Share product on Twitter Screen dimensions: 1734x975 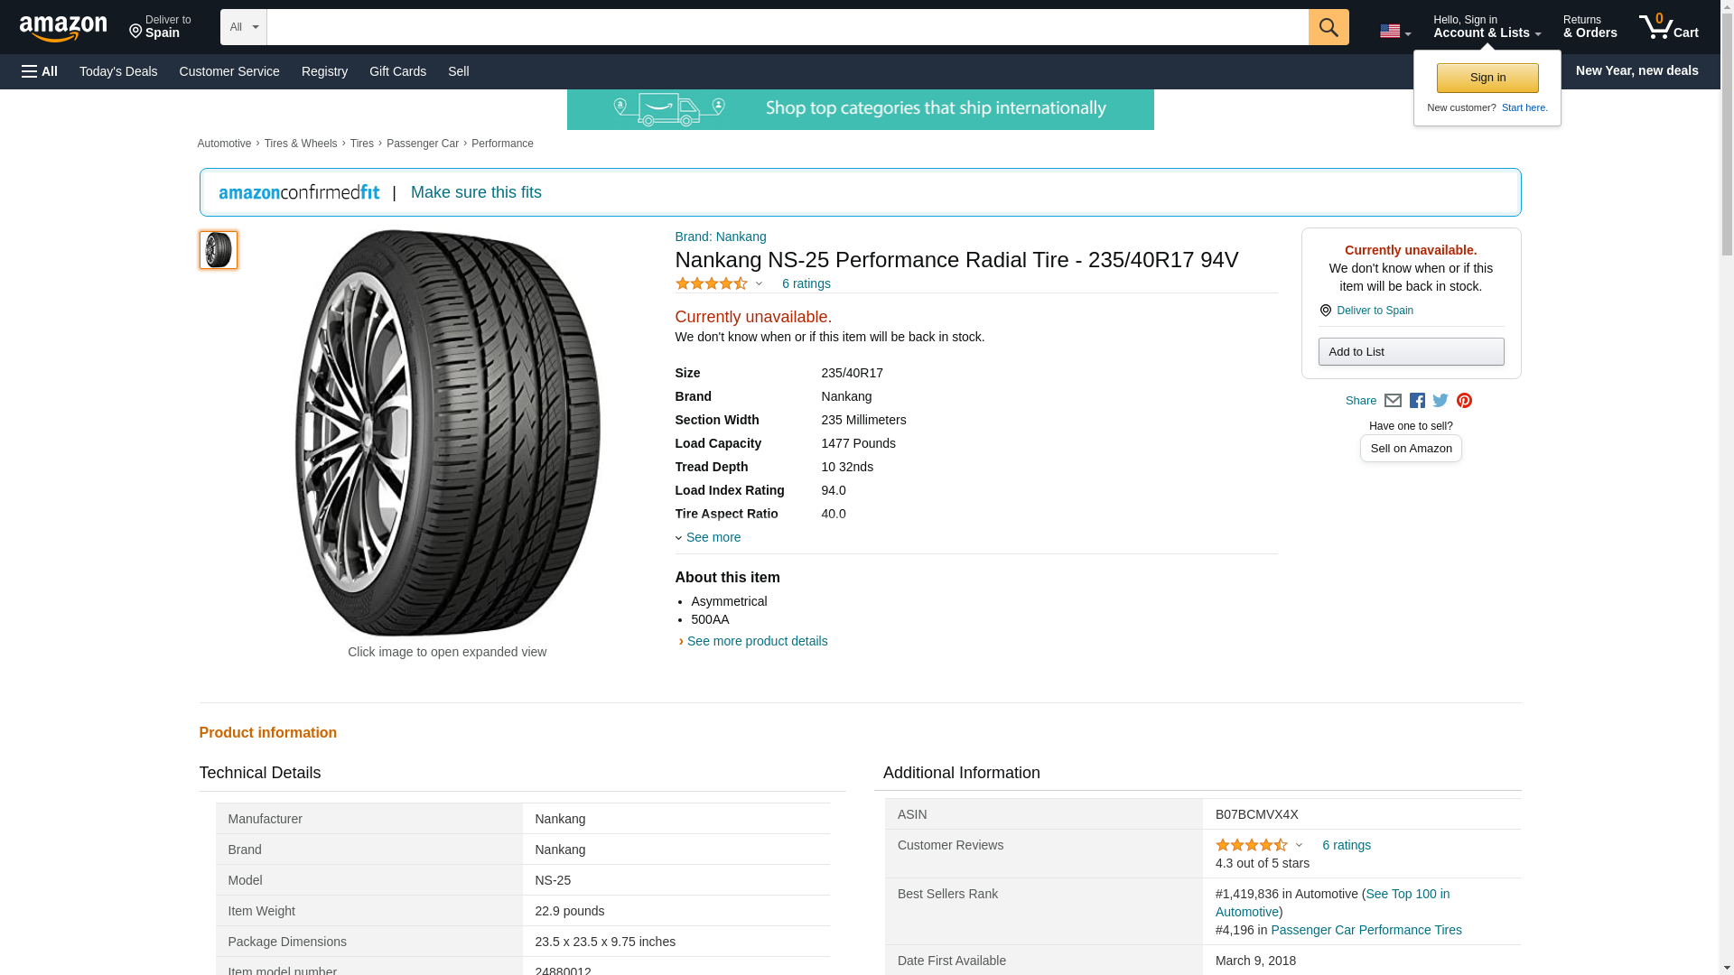[x=1440, y=401]
